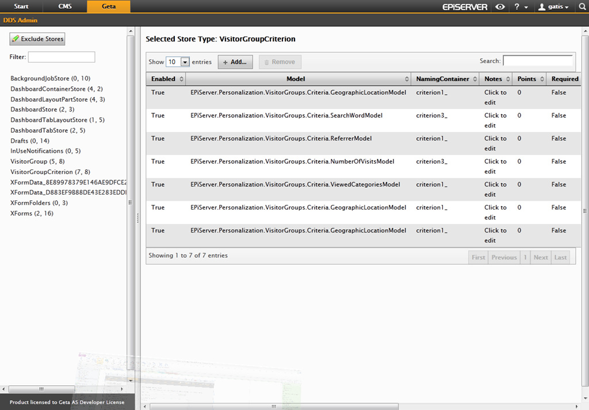This screenshot has height=410, width=589.
Task: Select the VisitorGroup store in list
Action: pyautogui.click(x=37, y=161)
